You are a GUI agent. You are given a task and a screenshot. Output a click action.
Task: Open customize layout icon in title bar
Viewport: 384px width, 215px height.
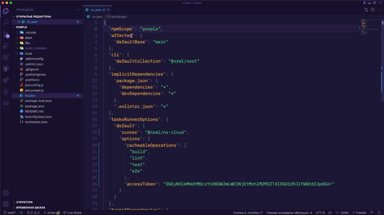(380, 2)
